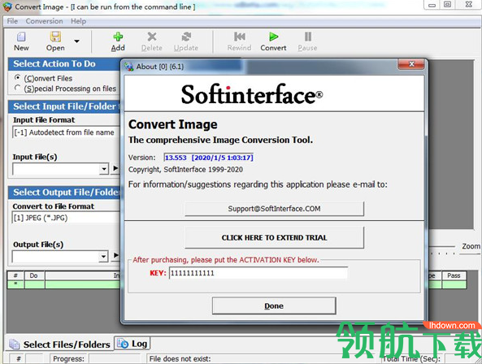Click the New toolbar icon
The image size is (482, 364).
21,37
